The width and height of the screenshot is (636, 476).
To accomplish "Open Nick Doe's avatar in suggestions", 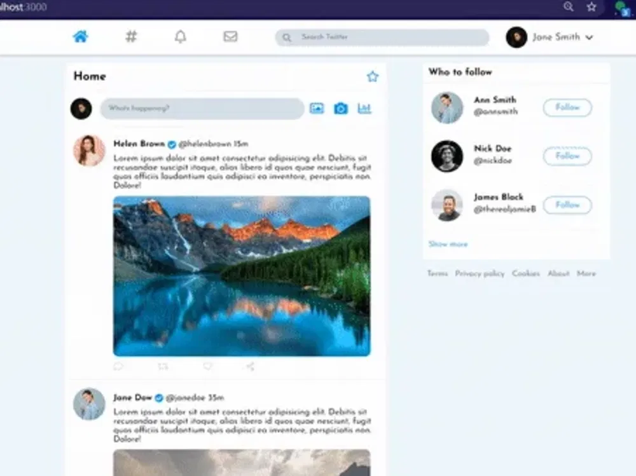I will tap(447, 156).
